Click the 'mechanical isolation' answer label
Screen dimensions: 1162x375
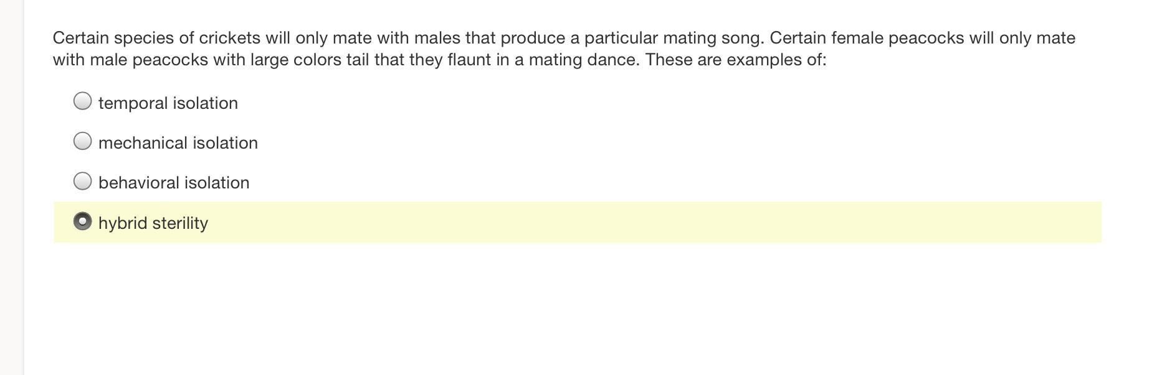178,142
